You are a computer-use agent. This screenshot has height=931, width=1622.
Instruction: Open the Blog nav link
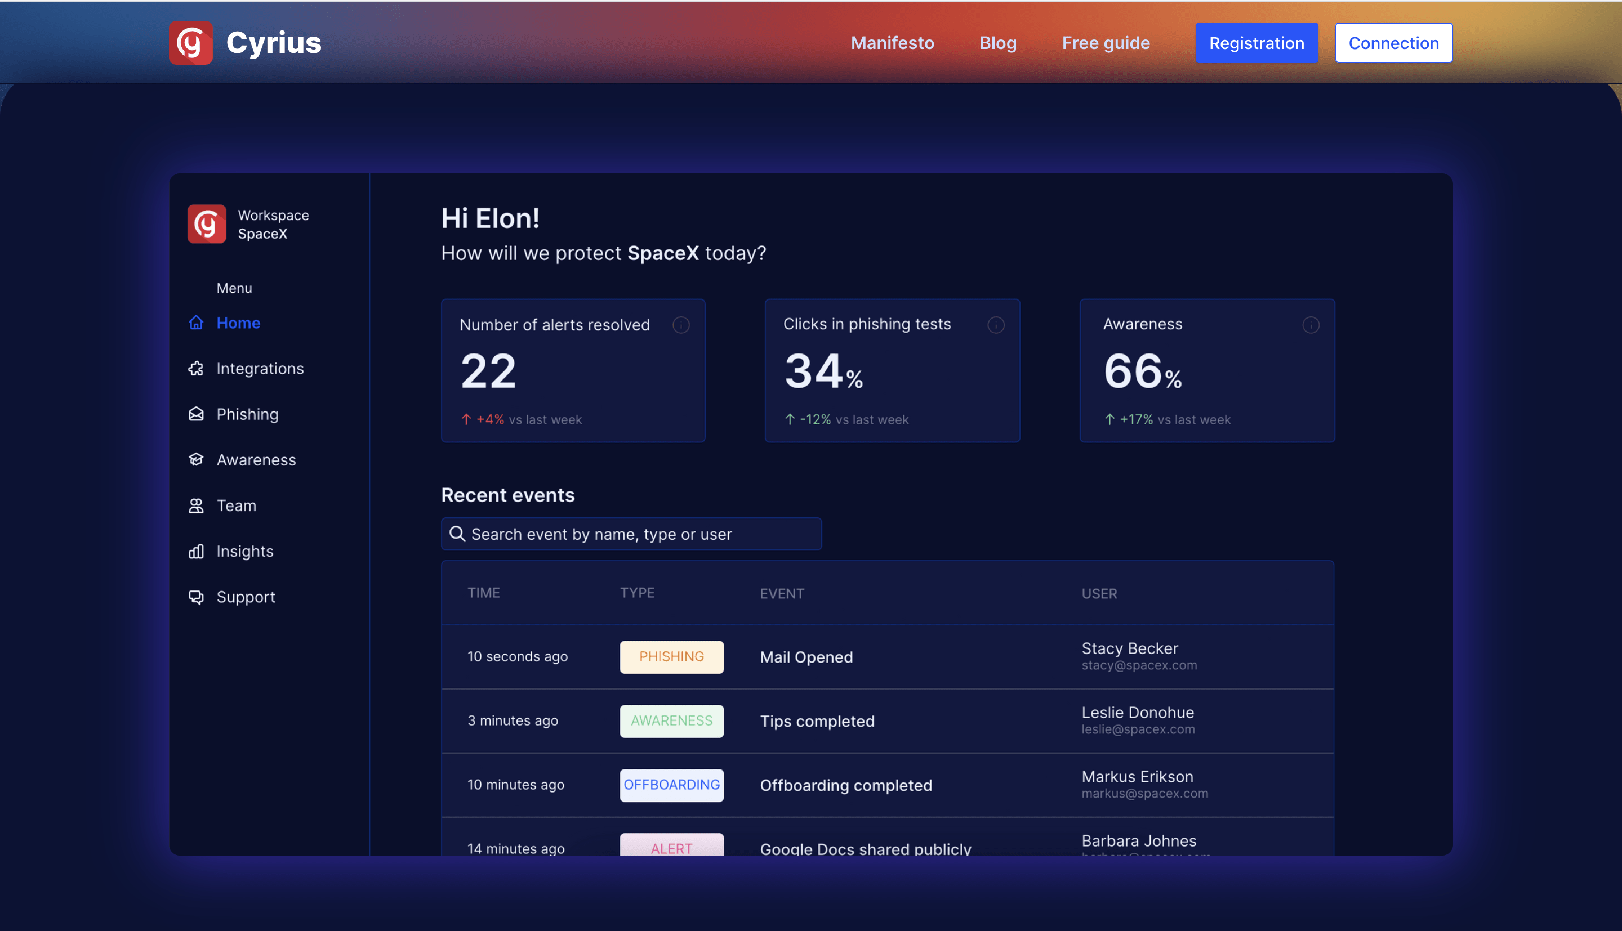pos(998,43)
